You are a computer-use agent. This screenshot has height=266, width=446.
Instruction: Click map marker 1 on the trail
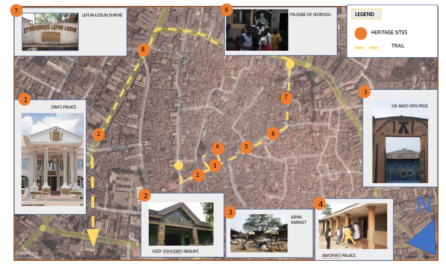coord(99,134)
